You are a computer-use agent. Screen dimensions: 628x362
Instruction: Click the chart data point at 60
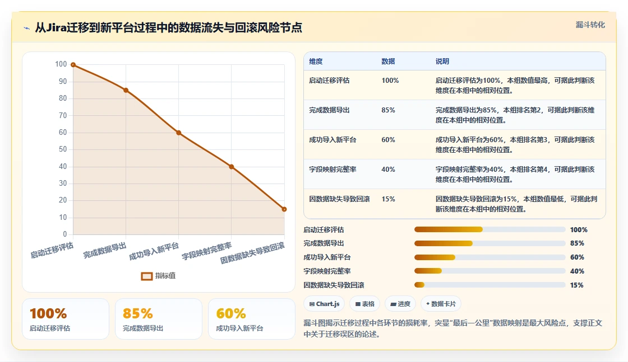point(179,133)
